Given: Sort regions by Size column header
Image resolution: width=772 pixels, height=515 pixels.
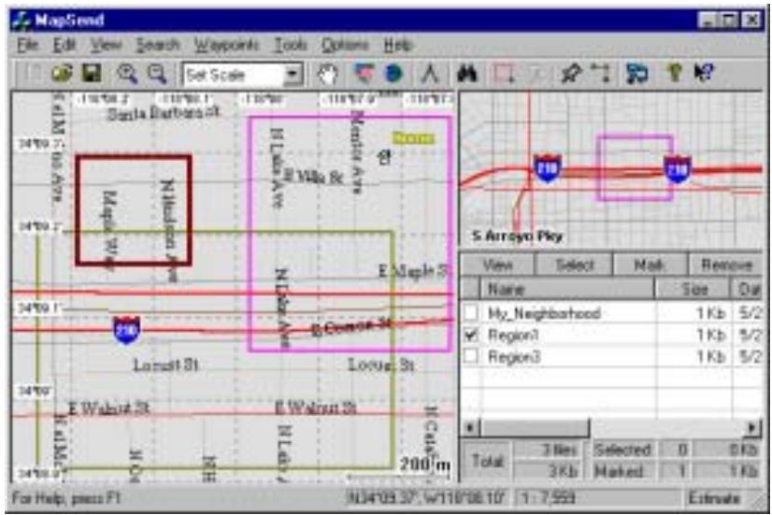Looking at the screenshot, I should coord(693,289).
